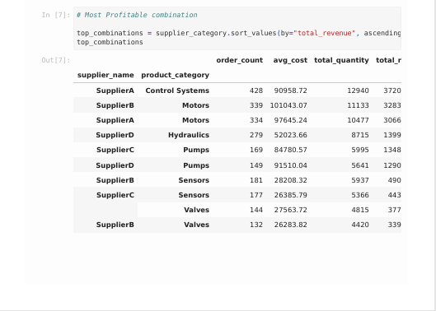The width and height of the screenshot is (436, 311).
Task: Click avg cost value 84780.57
Action: [x=291, y=150]
